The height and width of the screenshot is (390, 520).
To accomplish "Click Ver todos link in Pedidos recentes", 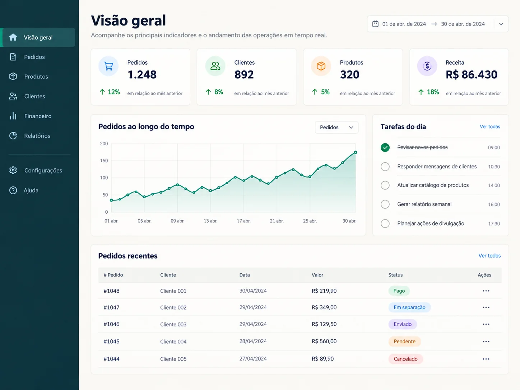I will [489, 256].
